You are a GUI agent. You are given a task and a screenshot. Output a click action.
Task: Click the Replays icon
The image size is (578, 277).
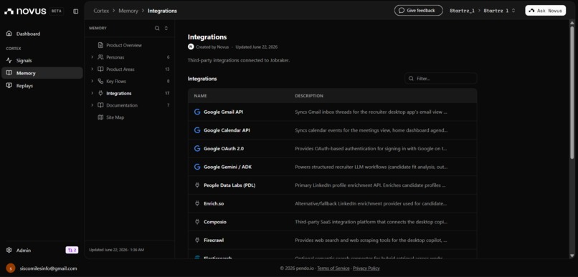9,85
